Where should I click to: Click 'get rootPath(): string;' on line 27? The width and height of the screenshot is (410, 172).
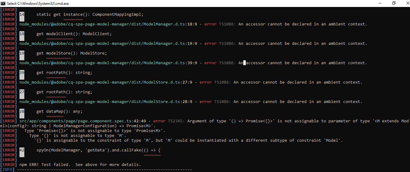(x=64, y=92)
